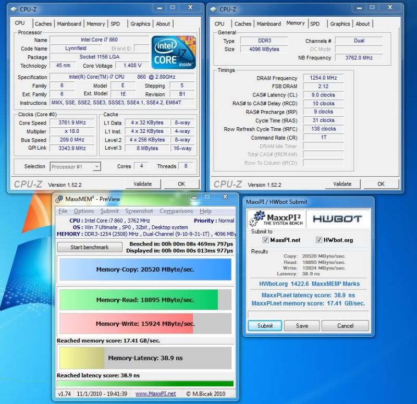Click OK in the left CPU-Z window
The height and width of the screenshot is (404, 417).
(181, 184)
